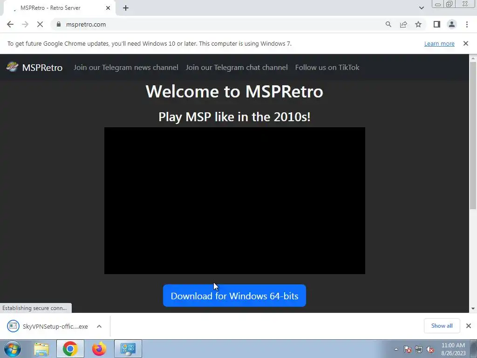Screen dimensions: 477x358
Task: Open the taskbar clock showing 11:00 AM
Action: (x=453, y=349)
